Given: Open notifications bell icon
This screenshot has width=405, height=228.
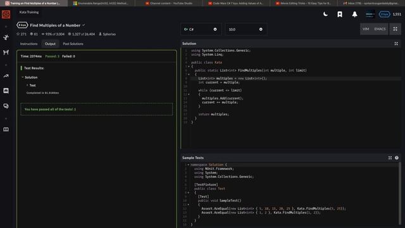Looking at the screenshot, I should (x=354, y=14).
